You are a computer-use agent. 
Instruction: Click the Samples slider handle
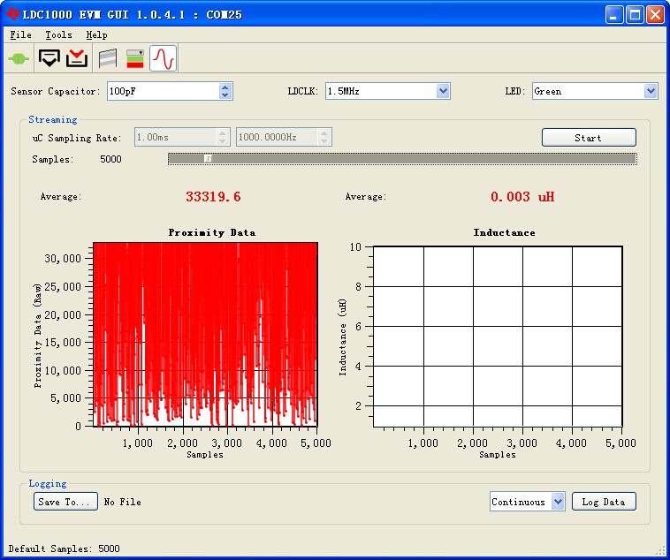pos(208,159)
